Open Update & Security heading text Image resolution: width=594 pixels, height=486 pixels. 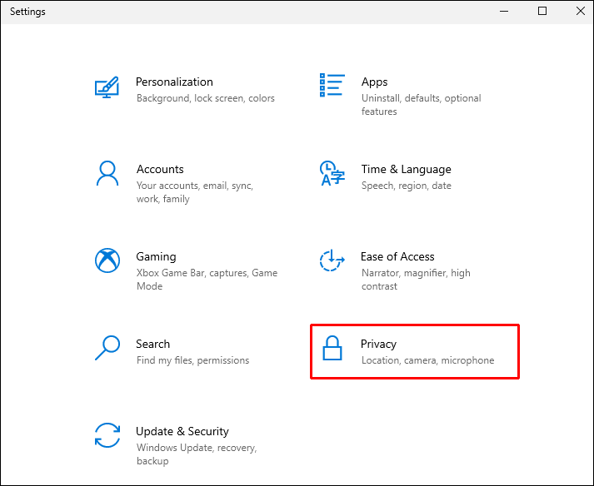click(182, 431)
